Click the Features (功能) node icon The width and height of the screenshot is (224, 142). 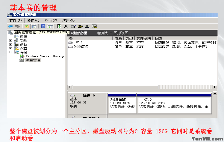(16, 41)
